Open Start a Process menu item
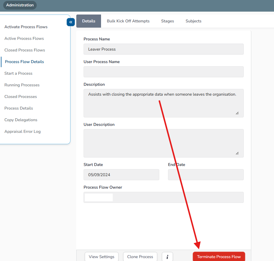Viewport: 274px width, 261px height. [x=18, y=73]
